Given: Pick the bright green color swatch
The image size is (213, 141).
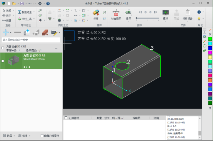Looking at the screenshot, I should (210, 39).
